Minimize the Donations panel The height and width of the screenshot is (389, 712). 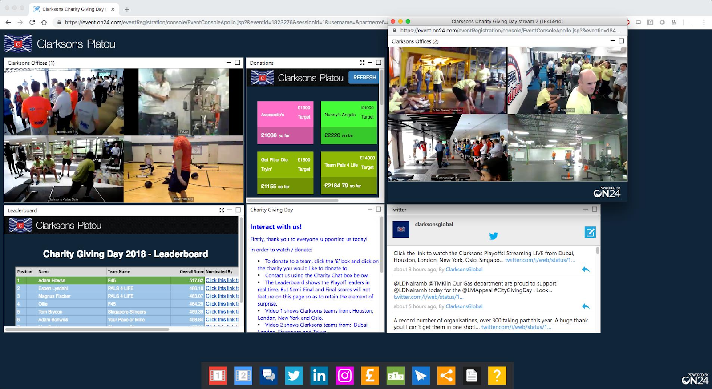coord(370,63)
